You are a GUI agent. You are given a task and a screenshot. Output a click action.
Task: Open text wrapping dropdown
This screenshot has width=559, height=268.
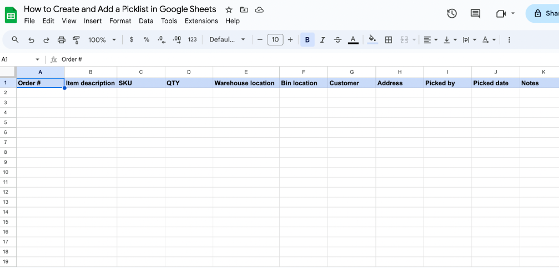coord(470,40)
